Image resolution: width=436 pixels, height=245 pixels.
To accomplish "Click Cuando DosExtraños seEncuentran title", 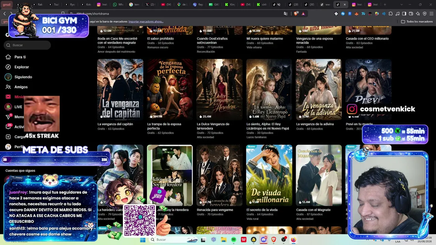I will [x=212, y=40].
